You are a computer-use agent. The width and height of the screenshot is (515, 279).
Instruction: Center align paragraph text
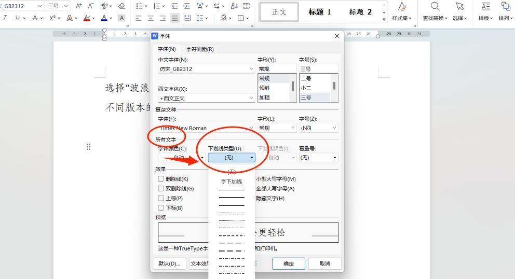pyautogui.click(x=151, y=18)
